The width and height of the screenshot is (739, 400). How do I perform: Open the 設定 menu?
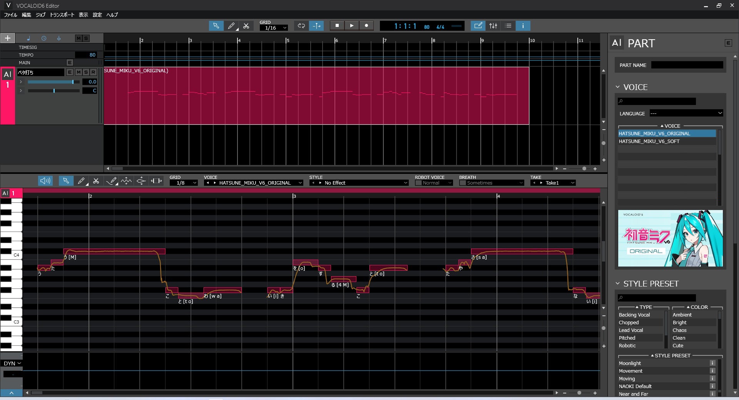(97, 15)
